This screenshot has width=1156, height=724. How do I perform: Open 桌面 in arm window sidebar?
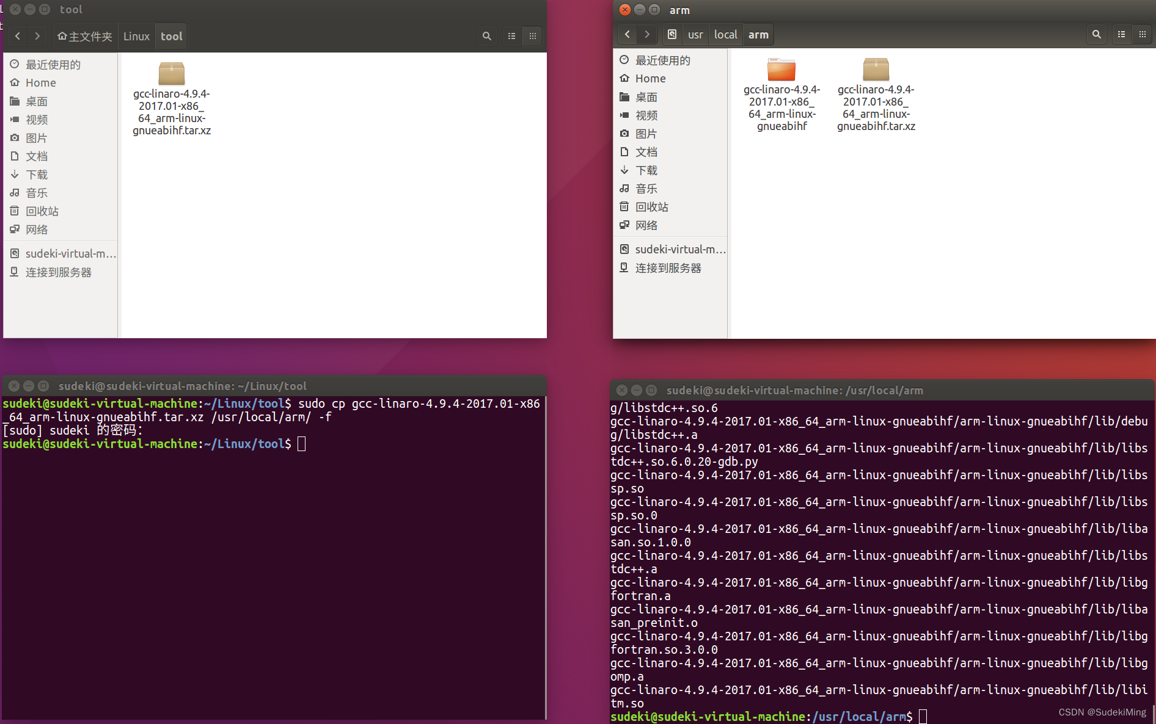pyautogui.click(x=670, y=96)
